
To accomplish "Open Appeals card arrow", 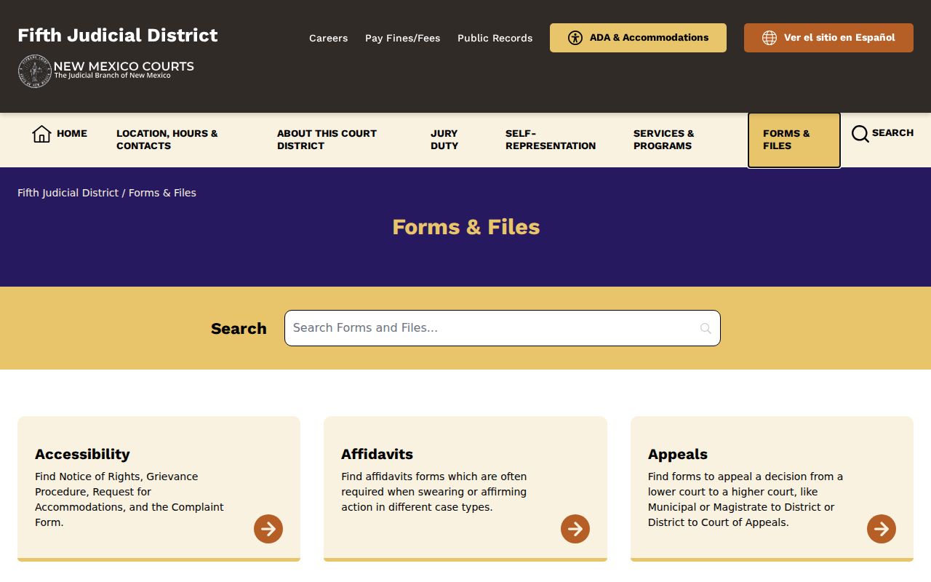I will click(882, 529).
